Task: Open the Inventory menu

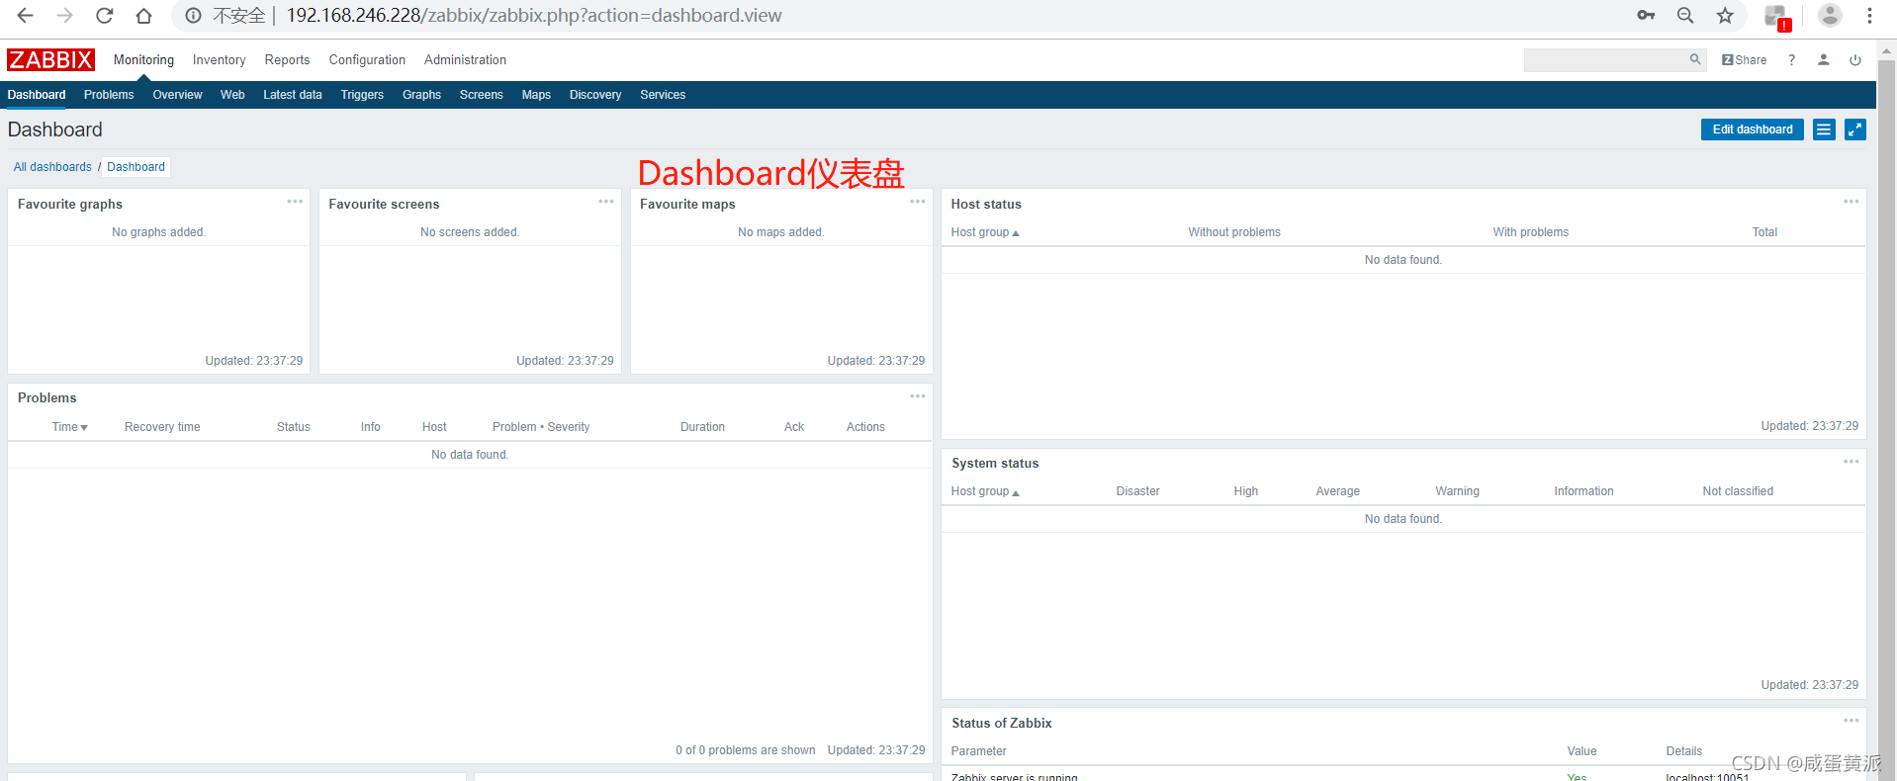Action: click(x=219, y=60)
